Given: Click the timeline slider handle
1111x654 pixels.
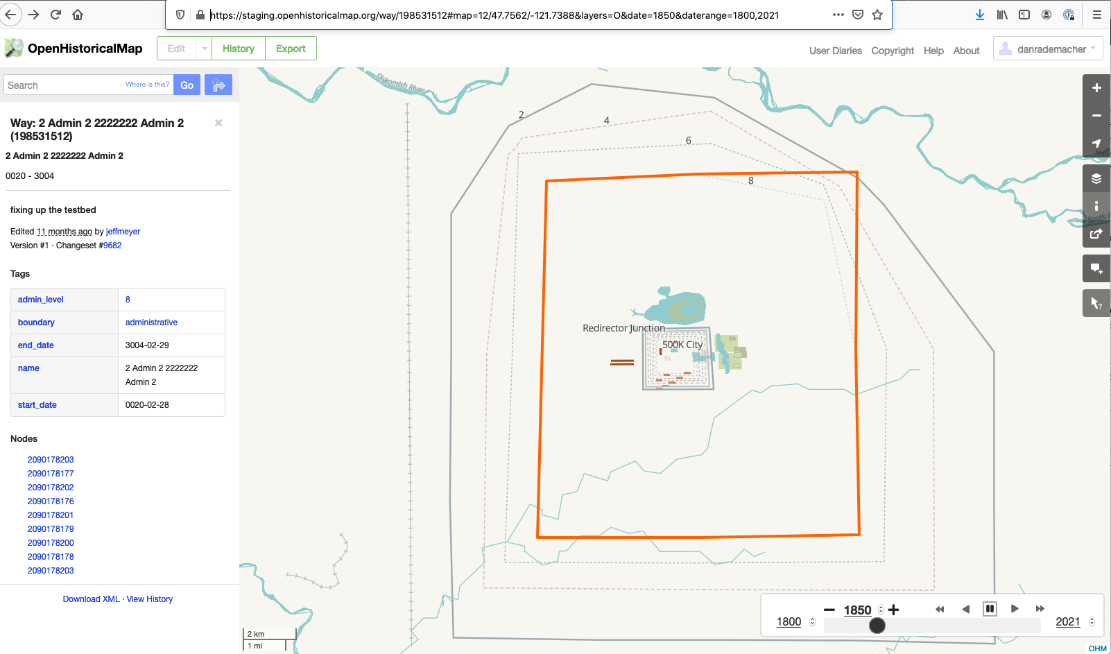Looking at the screenshot, I should [877, 625].
